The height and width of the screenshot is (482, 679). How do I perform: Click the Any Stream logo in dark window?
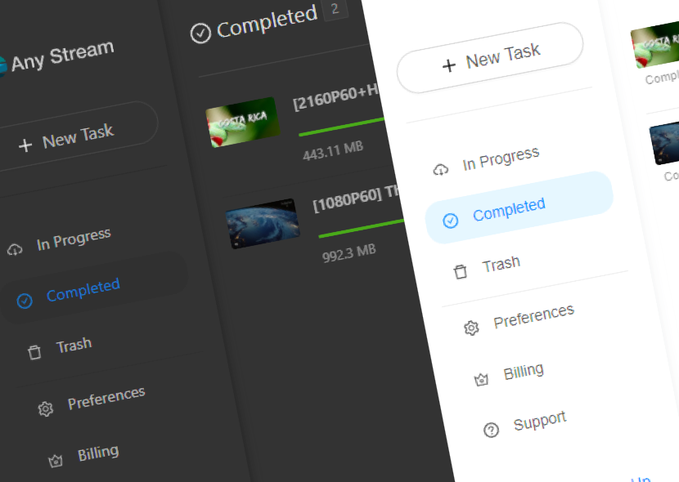click(3, 66)
